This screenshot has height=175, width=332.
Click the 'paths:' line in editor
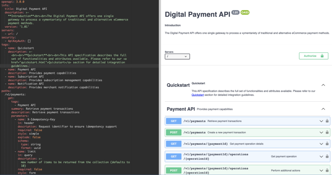click(6, 91)
